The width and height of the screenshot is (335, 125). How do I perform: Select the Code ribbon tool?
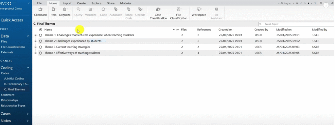tap(103, 12)
